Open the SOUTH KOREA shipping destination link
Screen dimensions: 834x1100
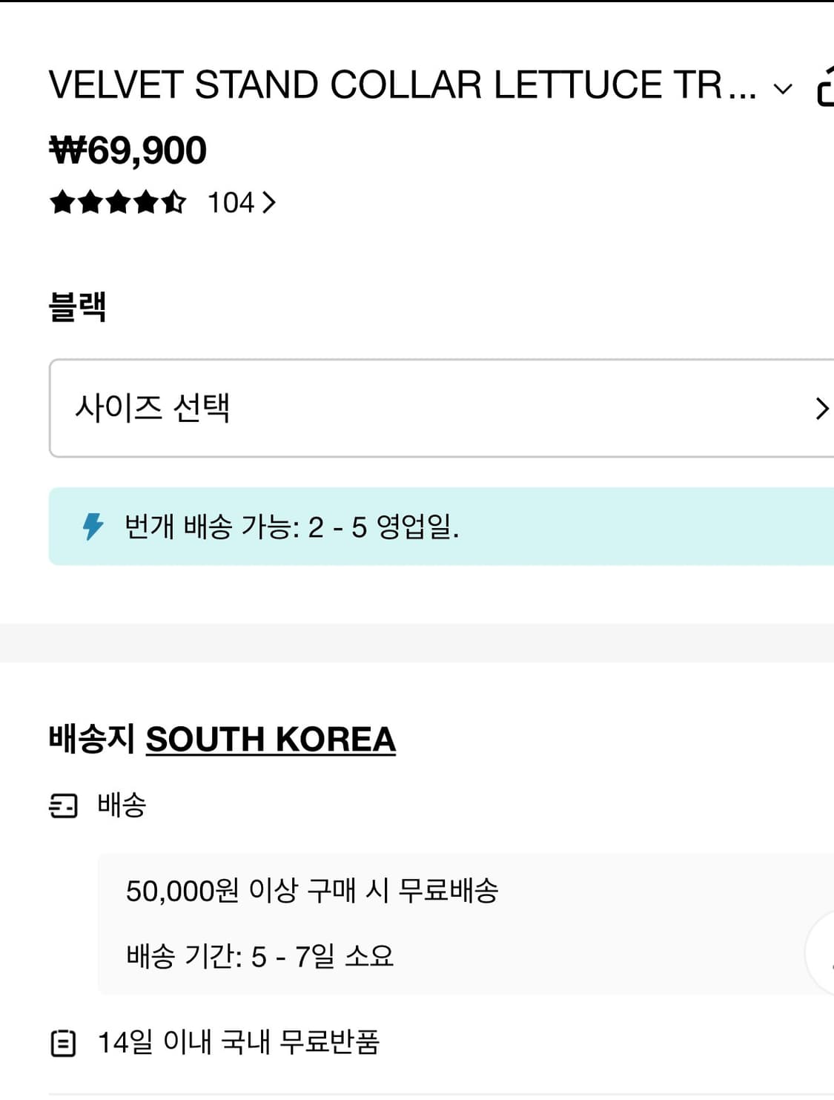coord(271,737)
